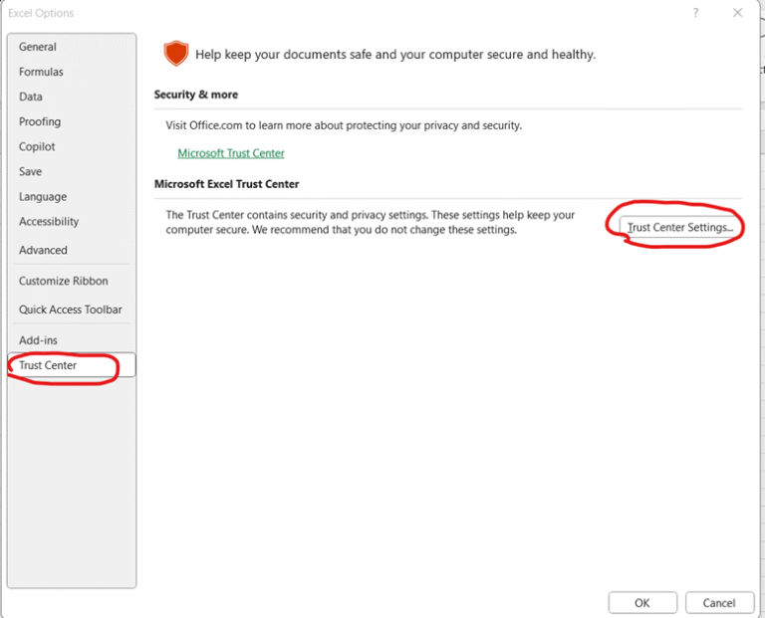This screenshot has height=618, width=765.
Task: Select Copilot in the sidebar
Action: (37, 146)
